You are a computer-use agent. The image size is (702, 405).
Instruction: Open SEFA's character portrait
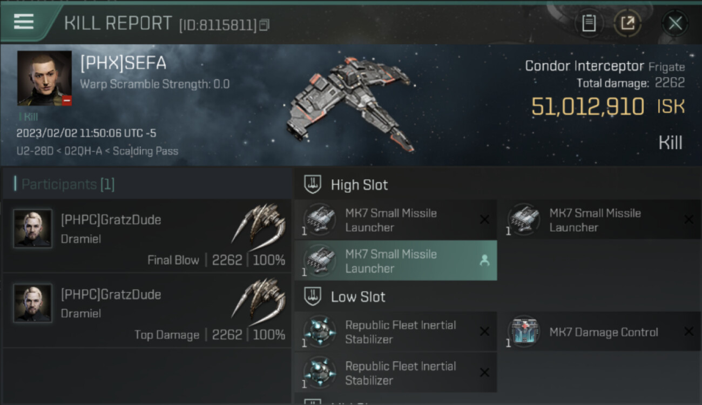tap(44, 78)
